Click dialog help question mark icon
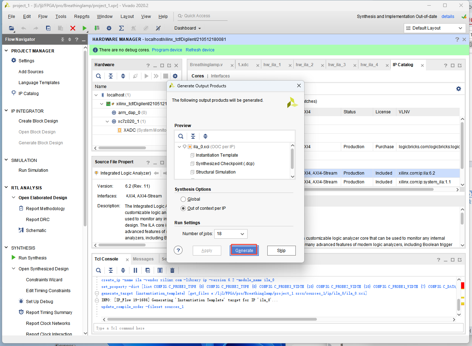472x346 pixels. tap(178, 250)
